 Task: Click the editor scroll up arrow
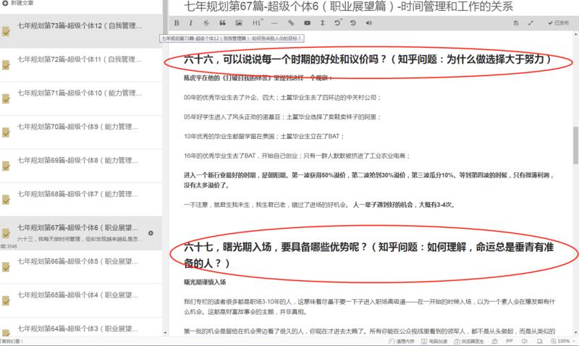coord(575,34)
